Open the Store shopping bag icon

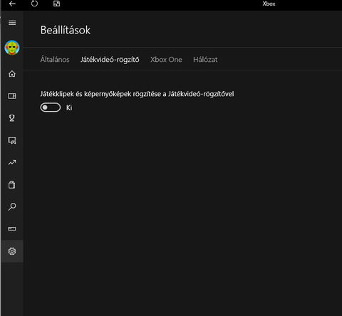tap(12, 184)
